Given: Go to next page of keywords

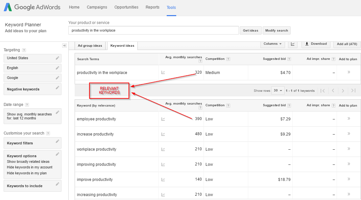Looking at the screenshot, I should pyautogui.click(x=343, y=91).
